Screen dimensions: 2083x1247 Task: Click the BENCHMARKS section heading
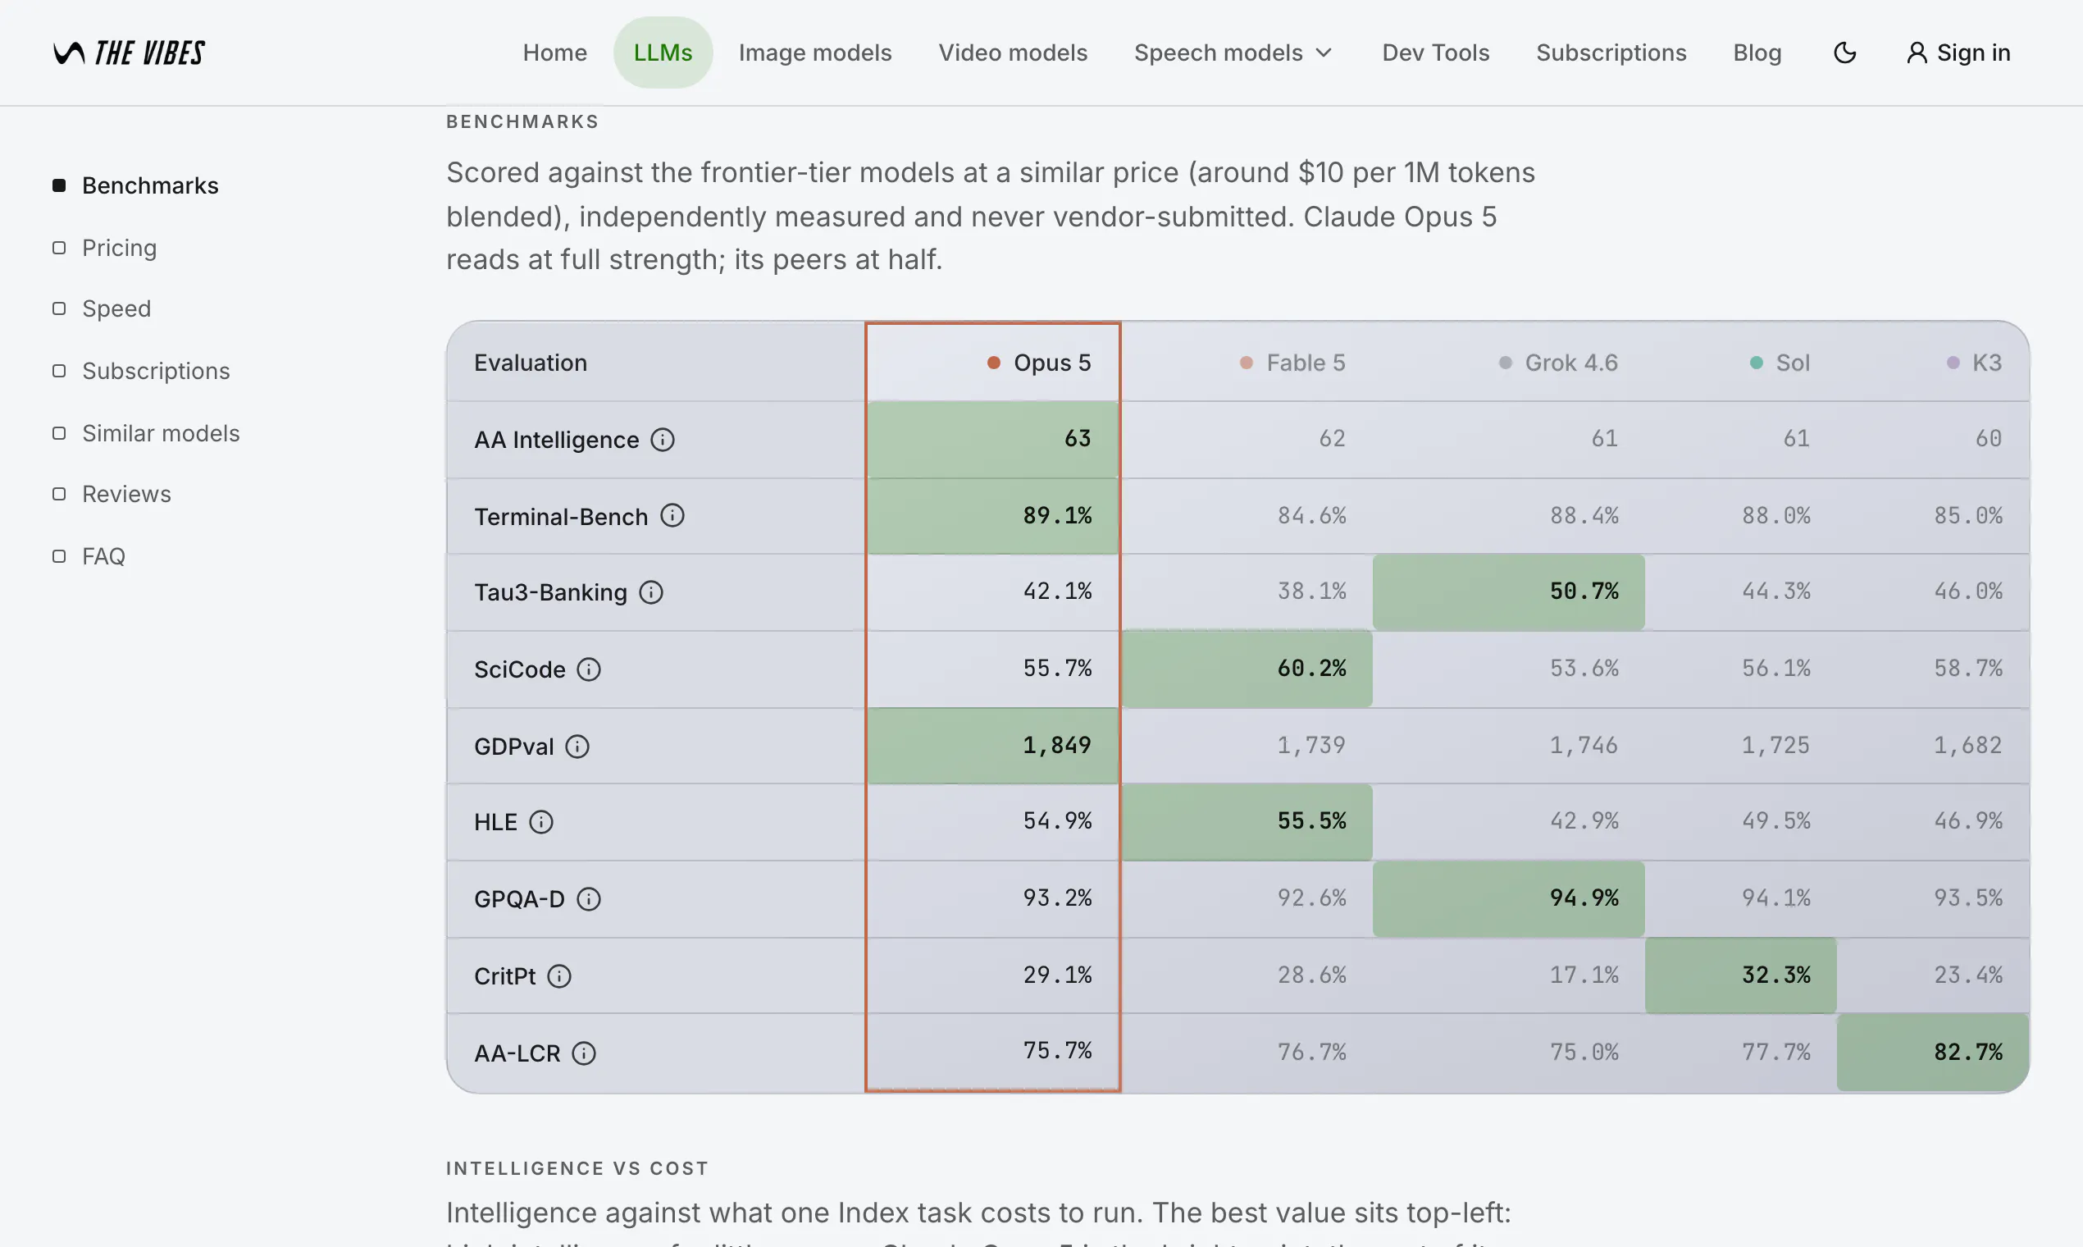tap(522, 122)
